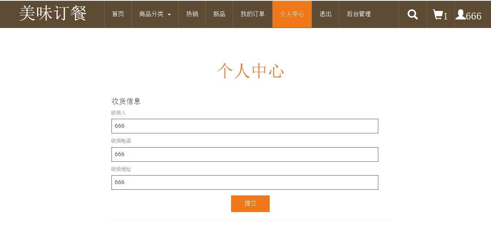This screenshot has width=491, height=225.
Task: Go to 首页 in navigation
Action: [118, 14]
